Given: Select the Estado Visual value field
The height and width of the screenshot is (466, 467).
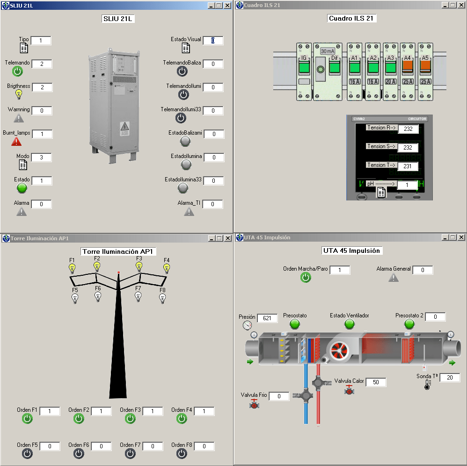Looking at the screenshot, I should click(213, 41).
